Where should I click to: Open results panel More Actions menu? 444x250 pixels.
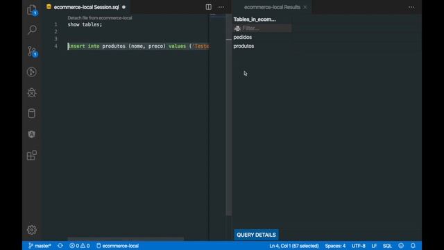click(x=411, y=7)
